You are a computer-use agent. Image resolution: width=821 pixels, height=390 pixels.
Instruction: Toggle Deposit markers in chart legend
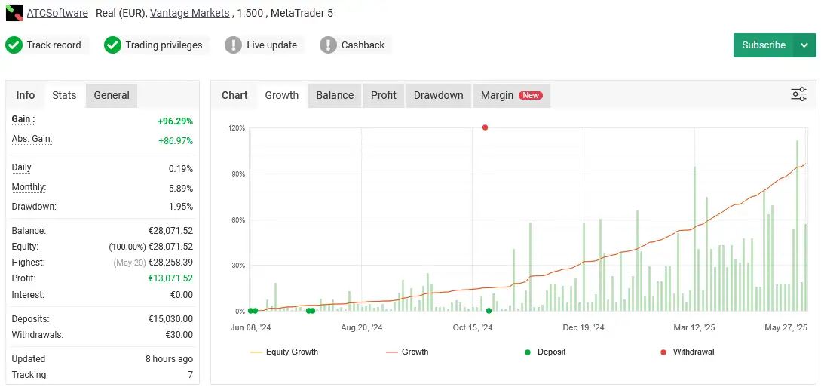[544, 352]
